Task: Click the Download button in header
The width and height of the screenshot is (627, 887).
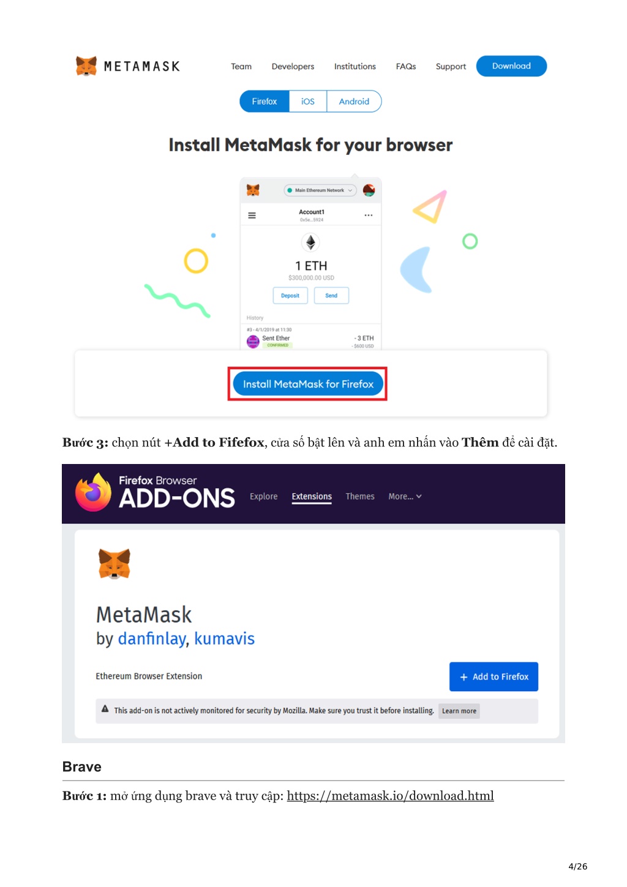Action: coord(511,66)
